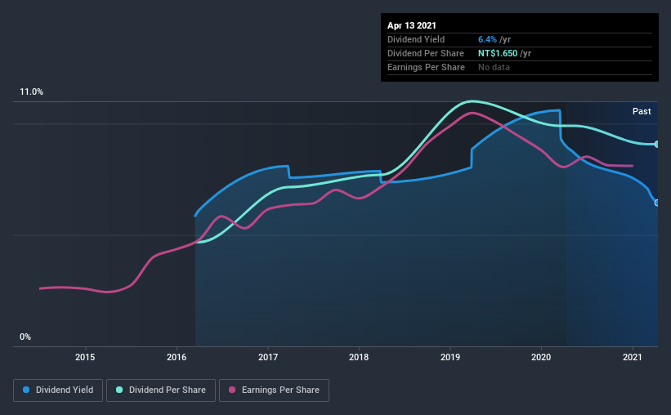
Task: Click the 2017 x-axis label
Action: pyautogui.click(x=268, y=357)
